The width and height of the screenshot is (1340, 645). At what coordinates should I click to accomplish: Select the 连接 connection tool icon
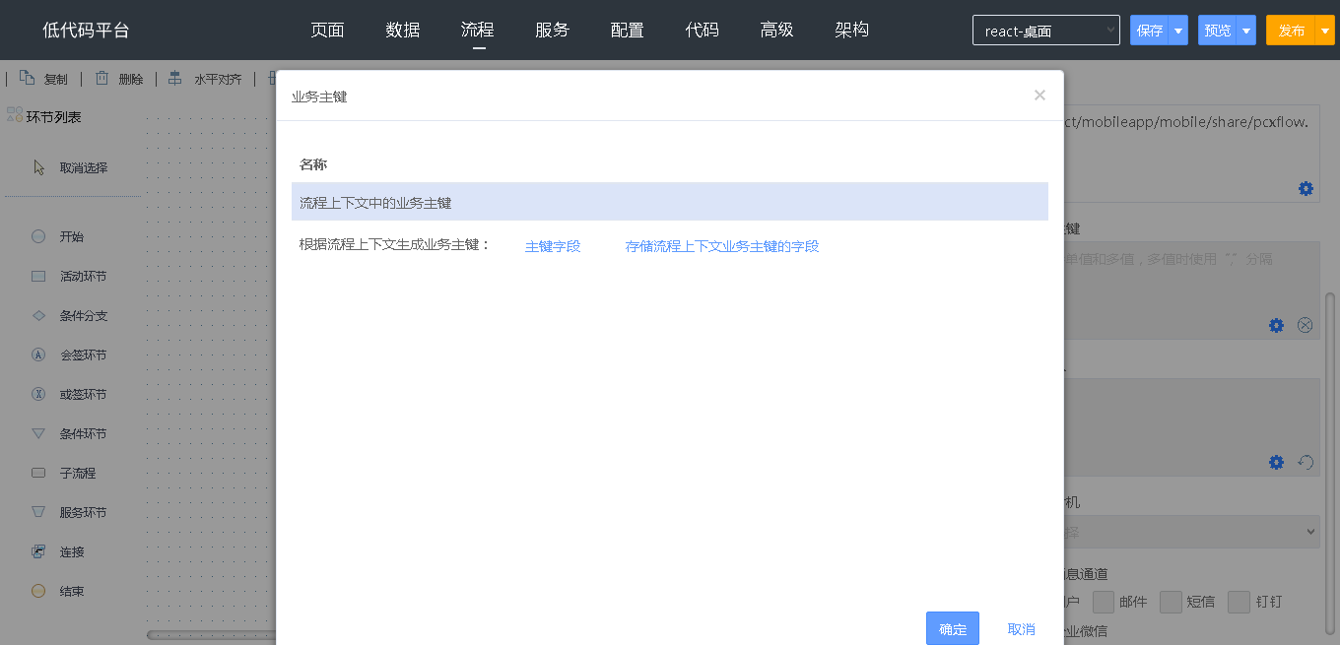coord(38,551)
